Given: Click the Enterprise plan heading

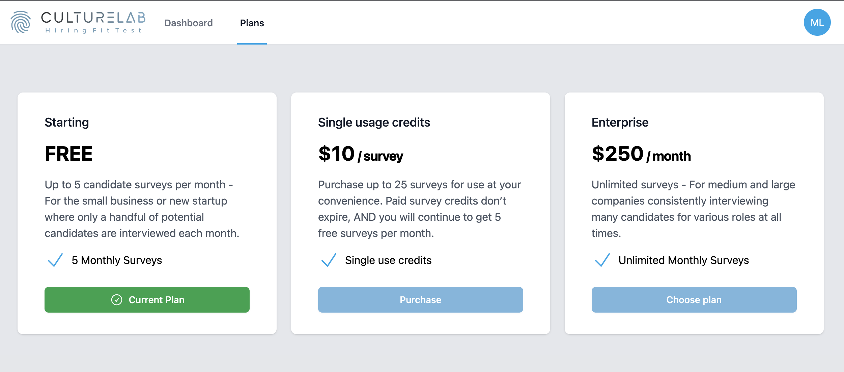Looking at the screenshot, I should tap(620, 123).
